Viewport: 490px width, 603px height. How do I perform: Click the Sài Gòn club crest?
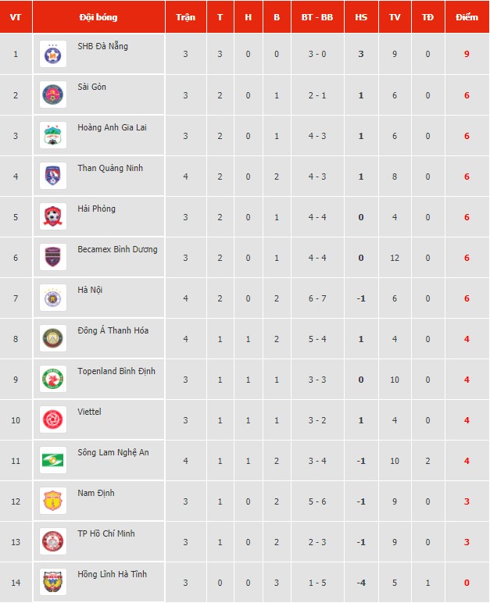pyautogui.click(x=53, y=95)
